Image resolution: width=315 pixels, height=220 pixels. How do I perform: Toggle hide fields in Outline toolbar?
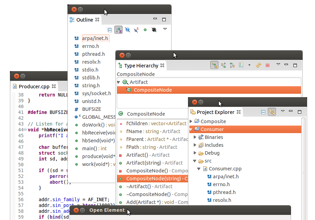127,30
